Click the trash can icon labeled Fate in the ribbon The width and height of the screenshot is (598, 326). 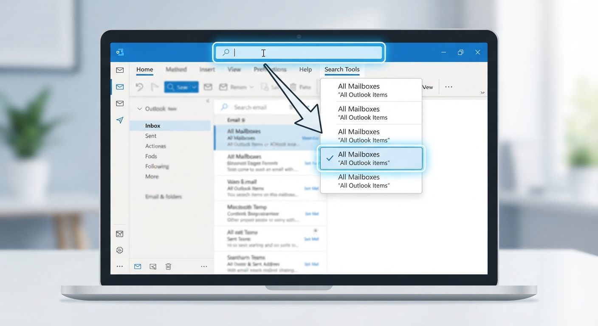(x=293, y=87)
